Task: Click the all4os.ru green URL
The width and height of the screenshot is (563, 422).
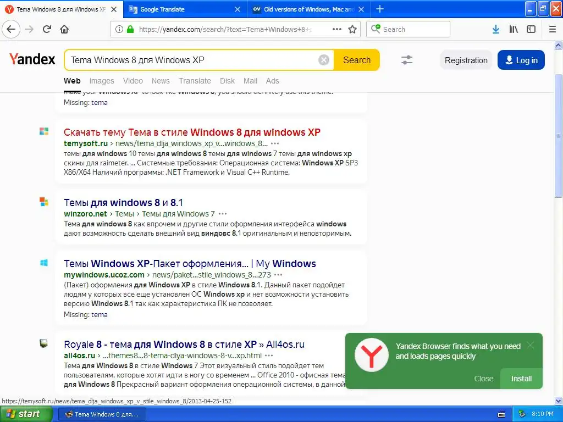Action: 79,356
